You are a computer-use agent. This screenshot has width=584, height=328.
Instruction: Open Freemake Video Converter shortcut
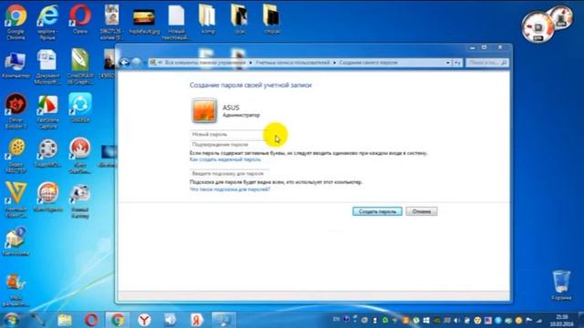[16, 200]
